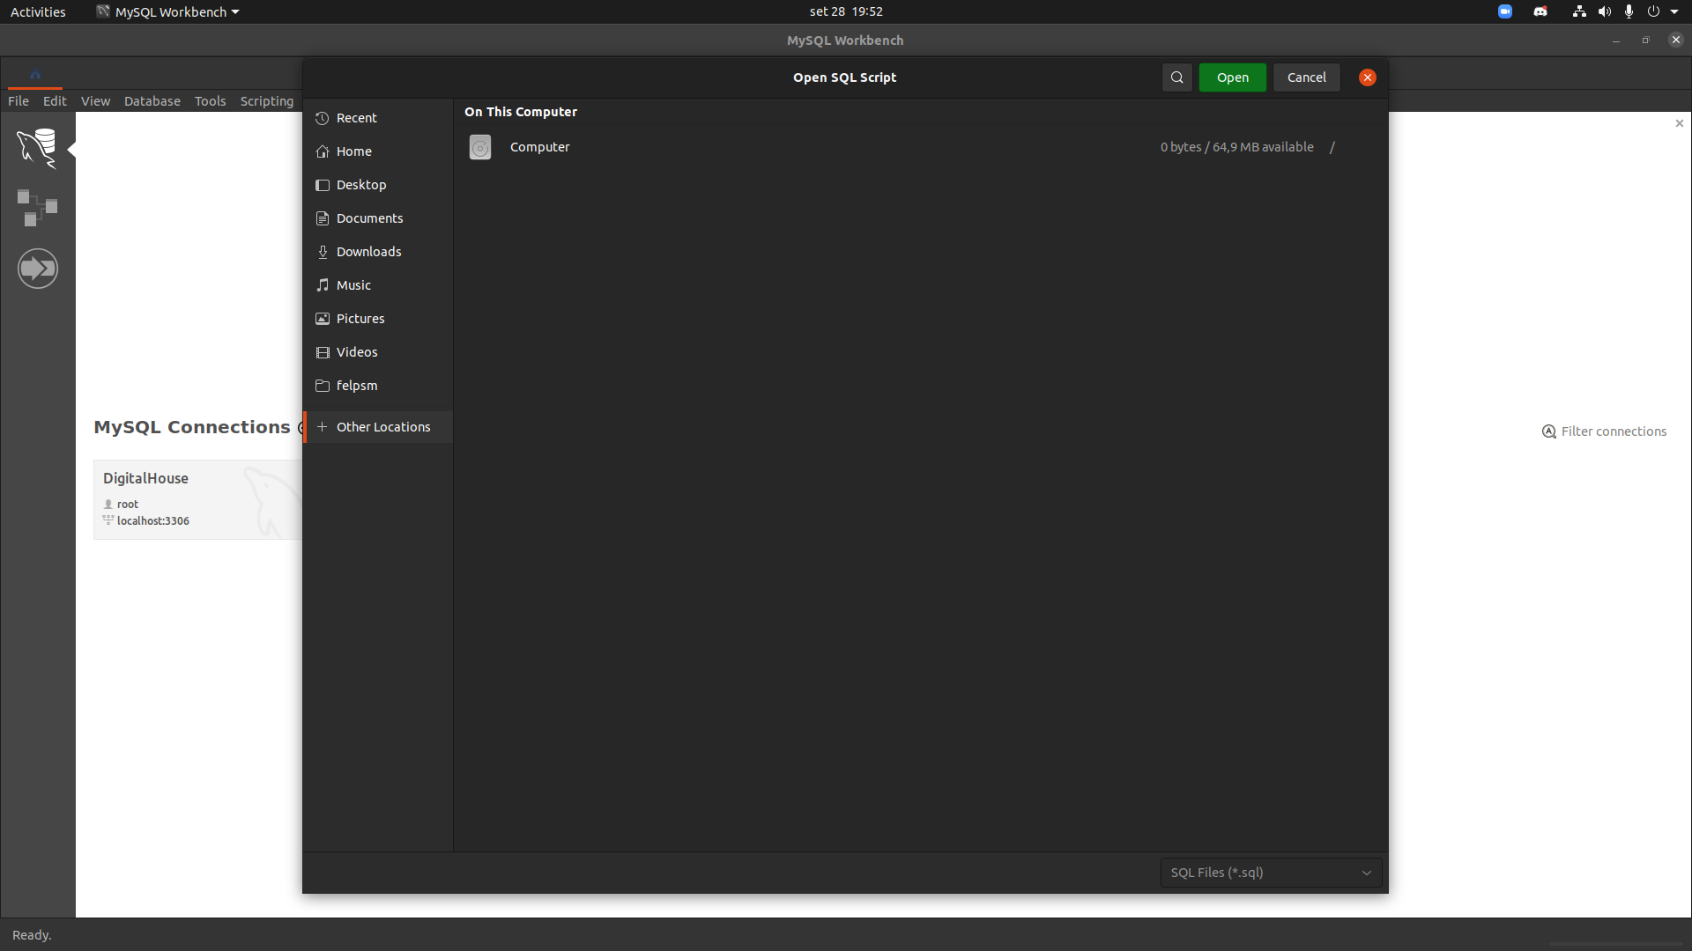Close the dialog with the red X button
The width and height of the screenshot is (1692, 951).
pyautogui.click(x=1368, y=77)
